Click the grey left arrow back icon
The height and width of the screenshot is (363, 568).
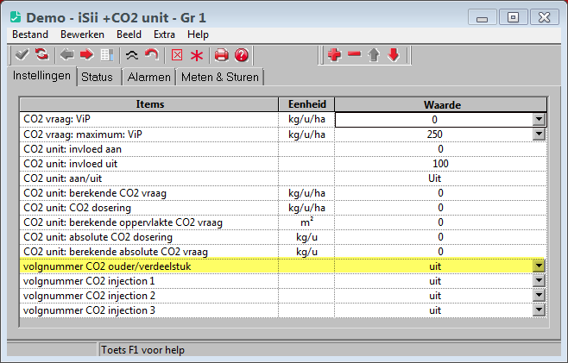[x=67, y=55]
